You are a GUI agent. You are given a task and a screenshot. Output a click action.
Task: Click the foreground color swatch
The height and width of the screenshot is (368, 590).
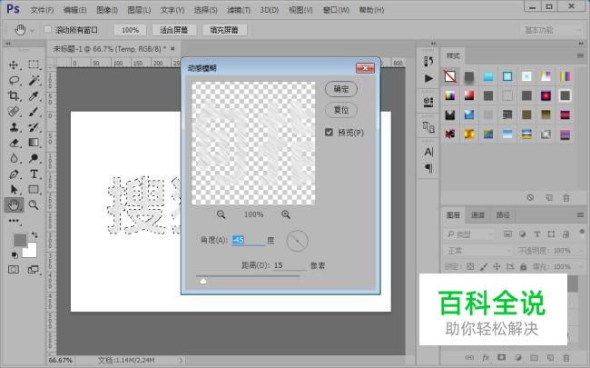coord(20,240)
